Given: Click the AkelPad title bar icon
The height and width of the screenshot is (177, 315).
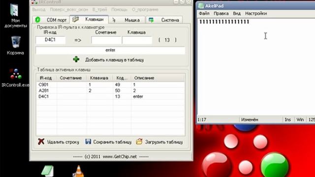Looking at the screenshot, I should (201, 6).
